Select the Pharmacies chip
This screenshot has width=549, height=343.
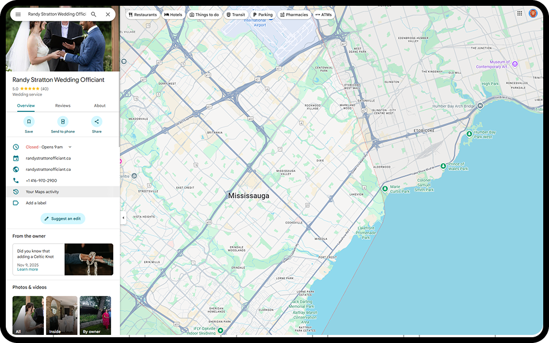pyautogui.click(x=294, y=14)
